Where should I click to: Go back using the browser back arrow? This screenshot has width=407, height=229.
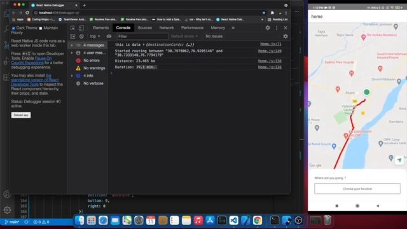click(x=13, y=13)
